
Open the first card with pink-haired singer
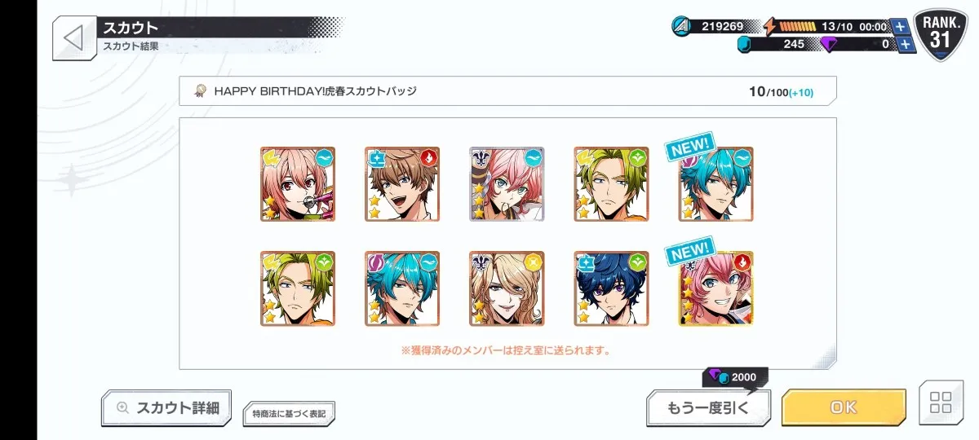(x=298, y=184)
